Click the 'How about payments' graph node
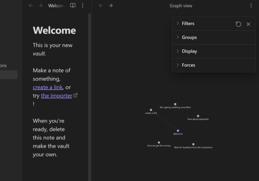Viewport: 259px width, 181px height. pyautogui.click(x=198, y=116)
